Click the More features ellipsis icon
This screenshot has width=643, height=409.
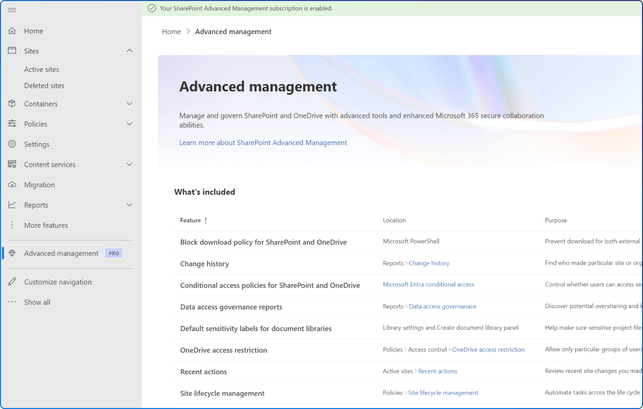12,225
